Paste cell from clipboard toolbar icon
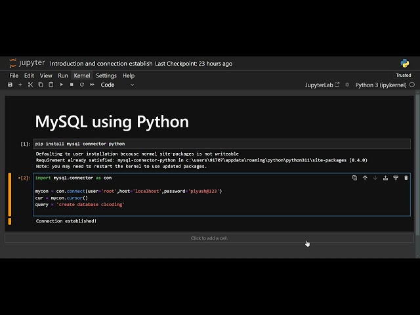 coord(51,85)
